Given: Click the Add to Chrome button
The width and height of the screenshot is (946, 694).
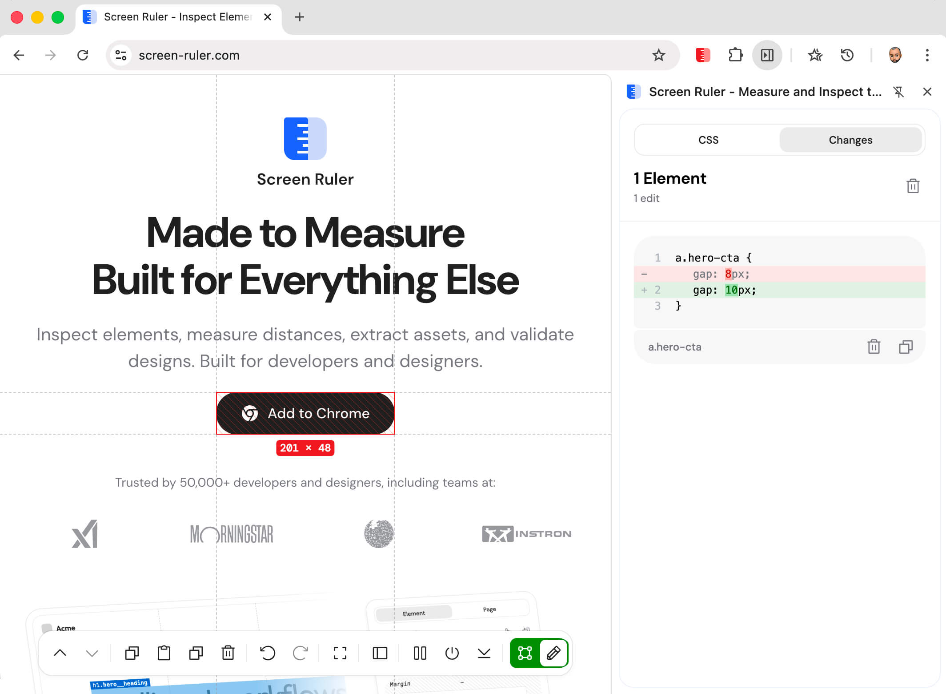Looking at the screenshot, I should coord(305,413).
